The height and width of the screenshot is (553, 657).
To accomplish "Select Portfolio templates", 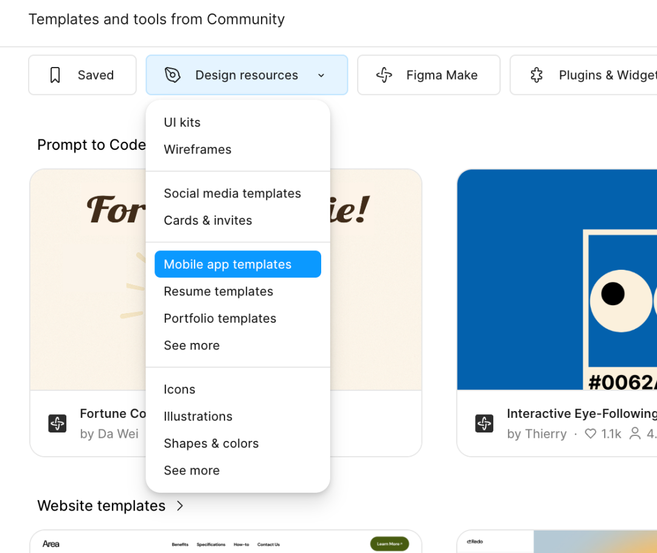I will pos(238,319).
